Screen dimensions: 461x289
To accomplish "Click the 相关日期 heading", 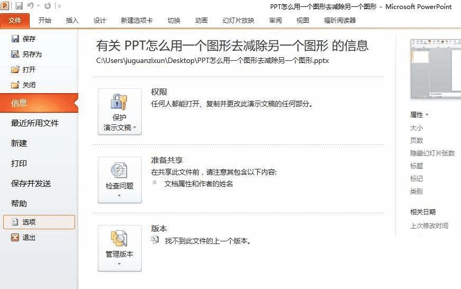I will tap(423, 212).
